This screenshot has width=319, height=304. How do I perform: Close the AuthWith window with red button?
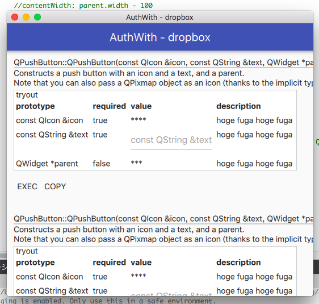(15, 17)
